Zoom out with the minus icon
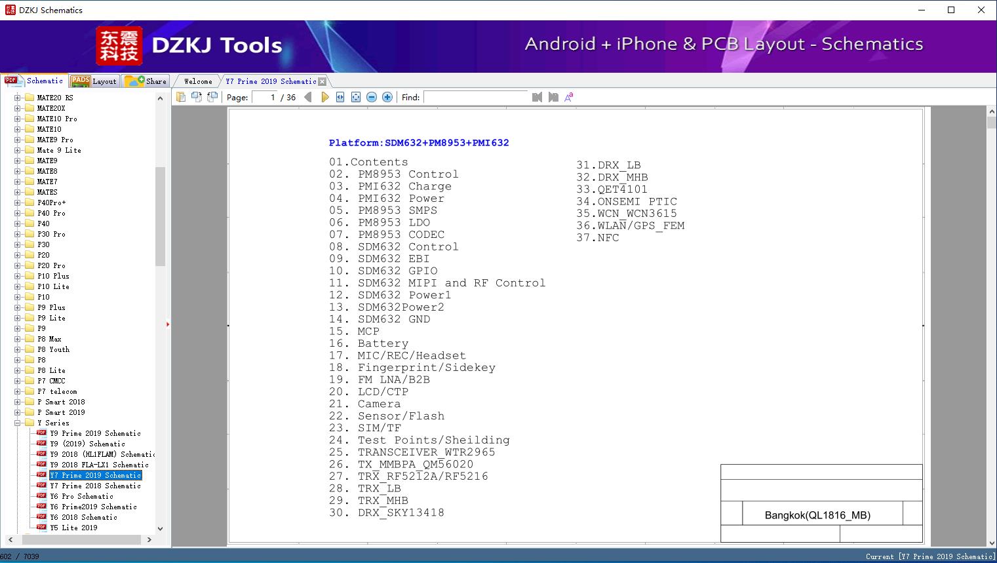The width and height of the screenshot is (997, 563). [372, 97]
